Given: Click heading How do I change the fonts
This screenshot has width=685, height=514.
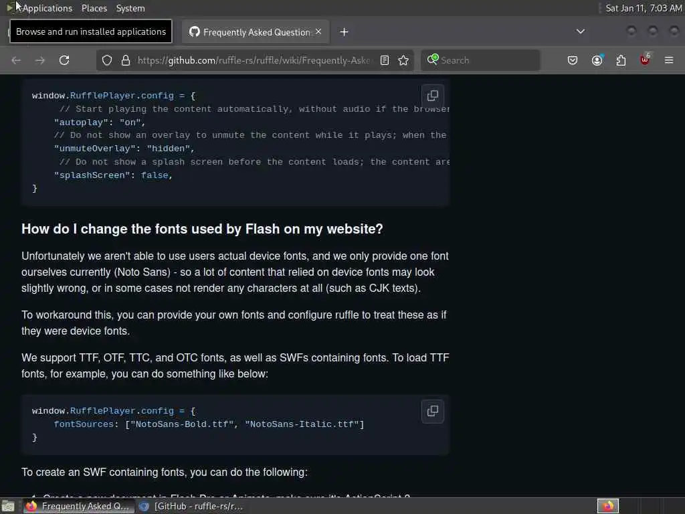Looking at the screenshot, I should [x=202, y=229].
